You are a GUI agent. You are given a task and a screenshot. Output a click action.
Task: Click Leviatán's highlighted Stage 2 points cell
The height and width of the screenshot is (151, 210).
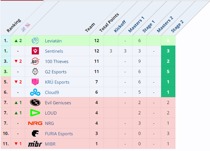[168, 41]
